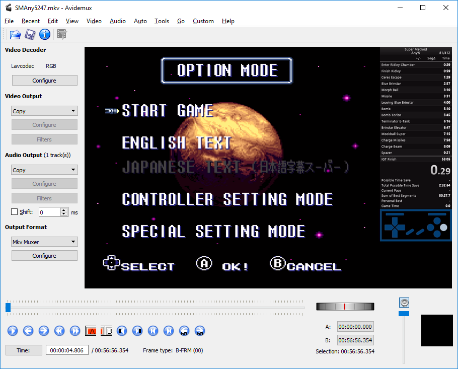Image resolution: width=458 pixels, height=369 pixels.
Task: Set selection end marker B
Action: [106, 331]
